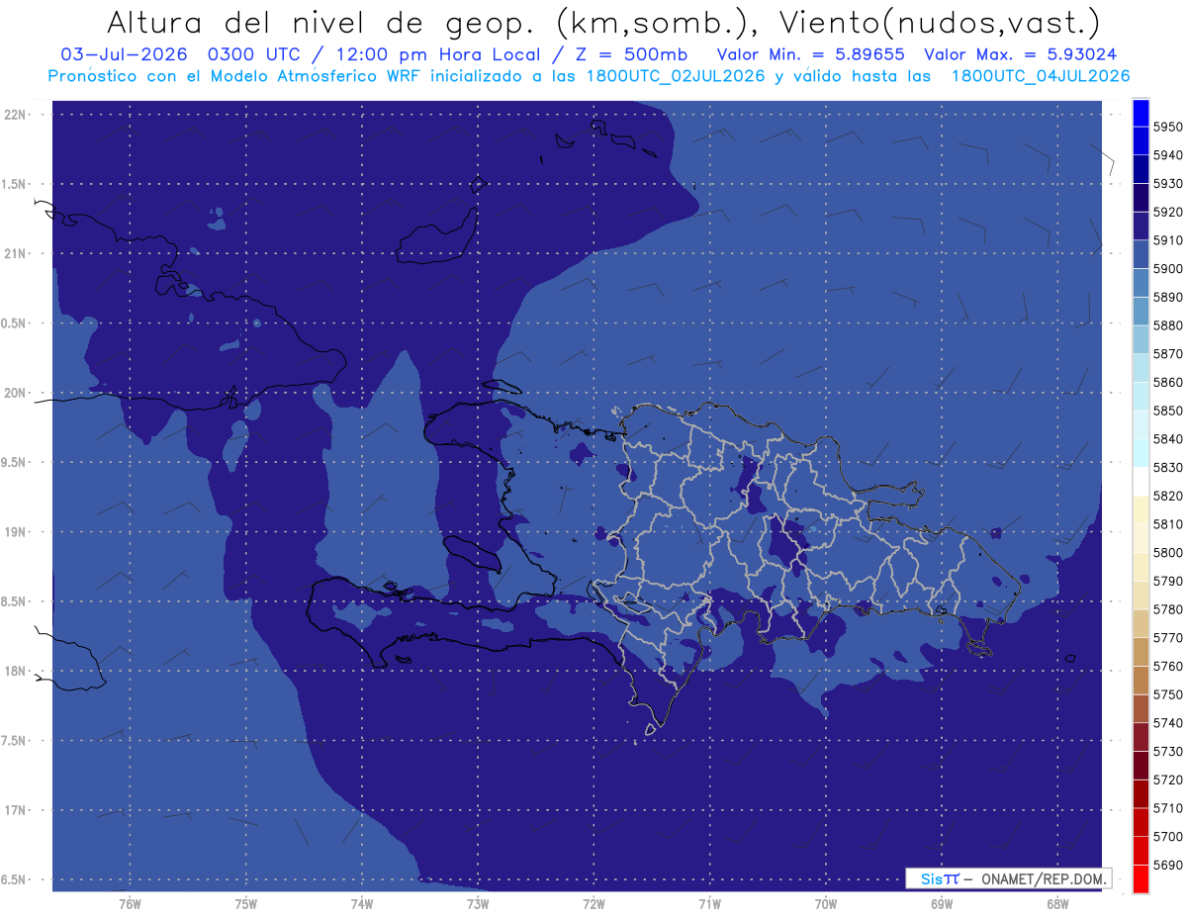Click the '70W' longitude label
Image resolution: width=1187 pixels, height=917 pixels.
[x=826, y=904]
